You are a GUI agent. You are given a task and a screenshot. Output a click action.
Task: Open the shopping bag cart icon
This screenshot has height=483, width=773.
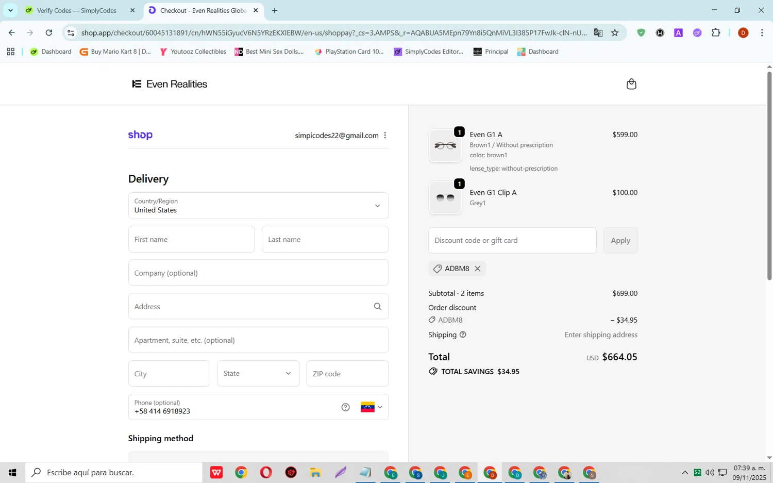pyautogui.click(x=631, y=84)
